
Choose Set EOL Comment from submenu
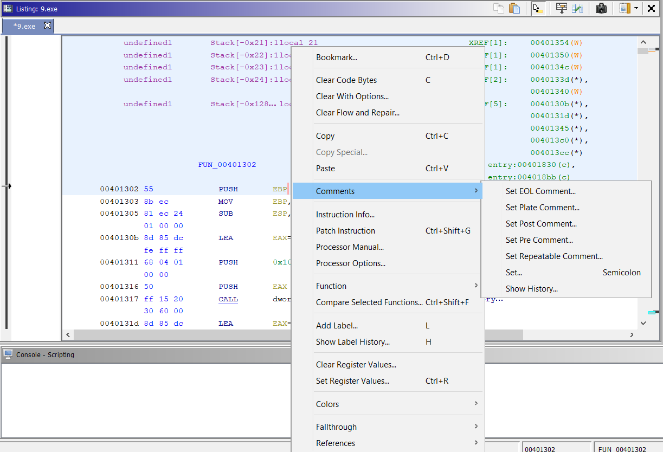pyautogui.click(x=540, y=191)
